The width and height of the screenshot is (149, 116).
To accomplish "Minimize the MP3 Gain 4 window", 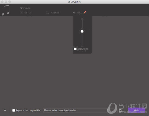I will 6,2.
